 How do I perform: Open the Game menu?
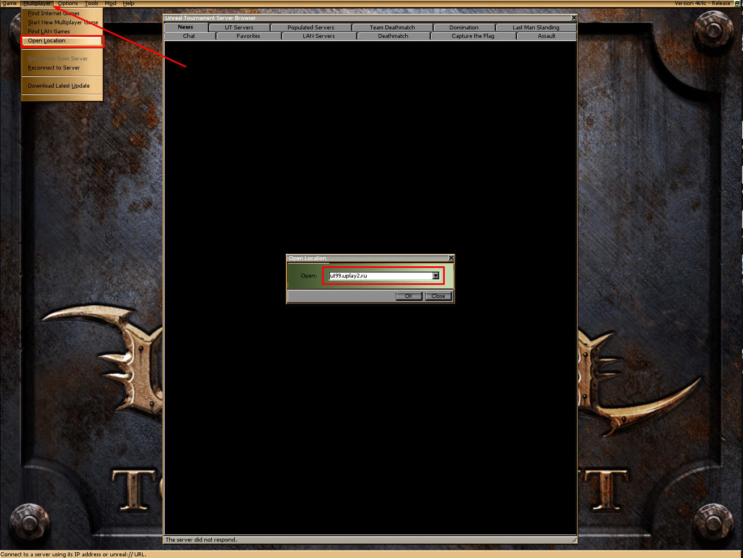pyautogui.click(x=10, y=3)
